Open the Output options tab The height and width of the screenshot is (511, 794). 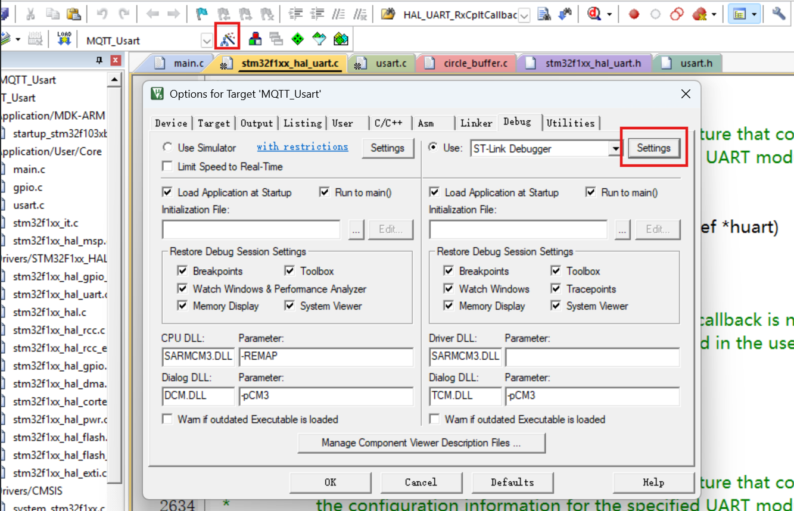tap(257, 123)
